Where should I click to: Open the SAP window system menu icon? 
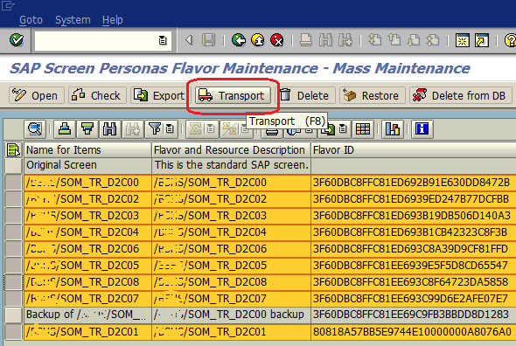pyautogui.click(x=8, y=5)
